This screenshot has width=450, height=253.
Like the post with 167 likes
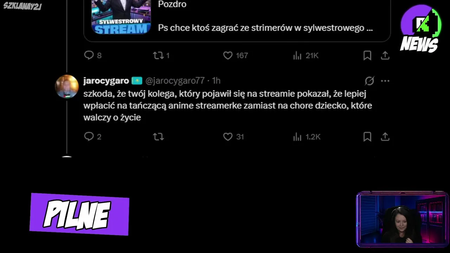pos(236,55)
